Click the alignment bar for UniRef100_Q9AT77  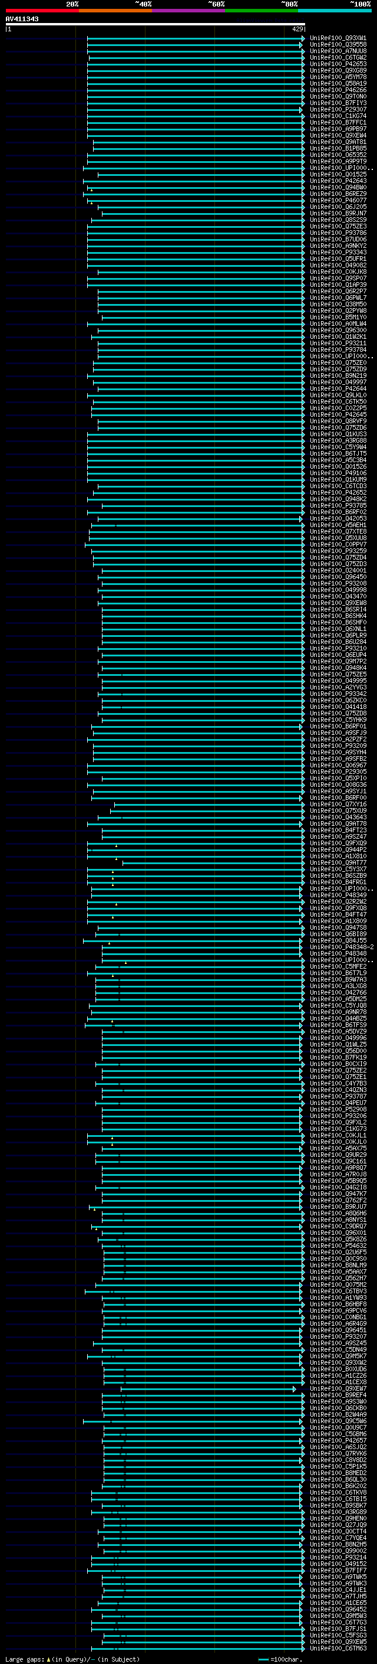tap(213, 863)
